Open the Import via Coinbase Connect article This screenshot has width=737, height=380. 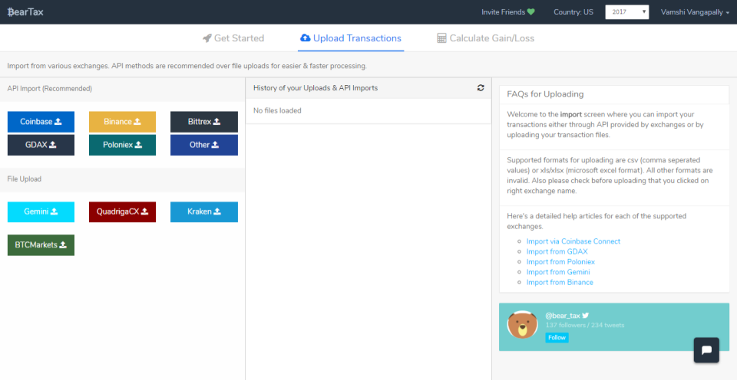tap(573, 241)
